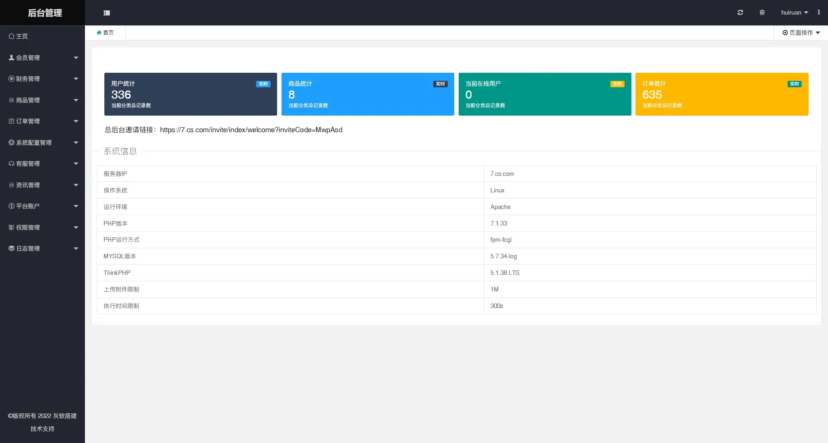Click the 主页 home icon in sidebar
Viewport: 828px width, 443px height.
point(11,36)
